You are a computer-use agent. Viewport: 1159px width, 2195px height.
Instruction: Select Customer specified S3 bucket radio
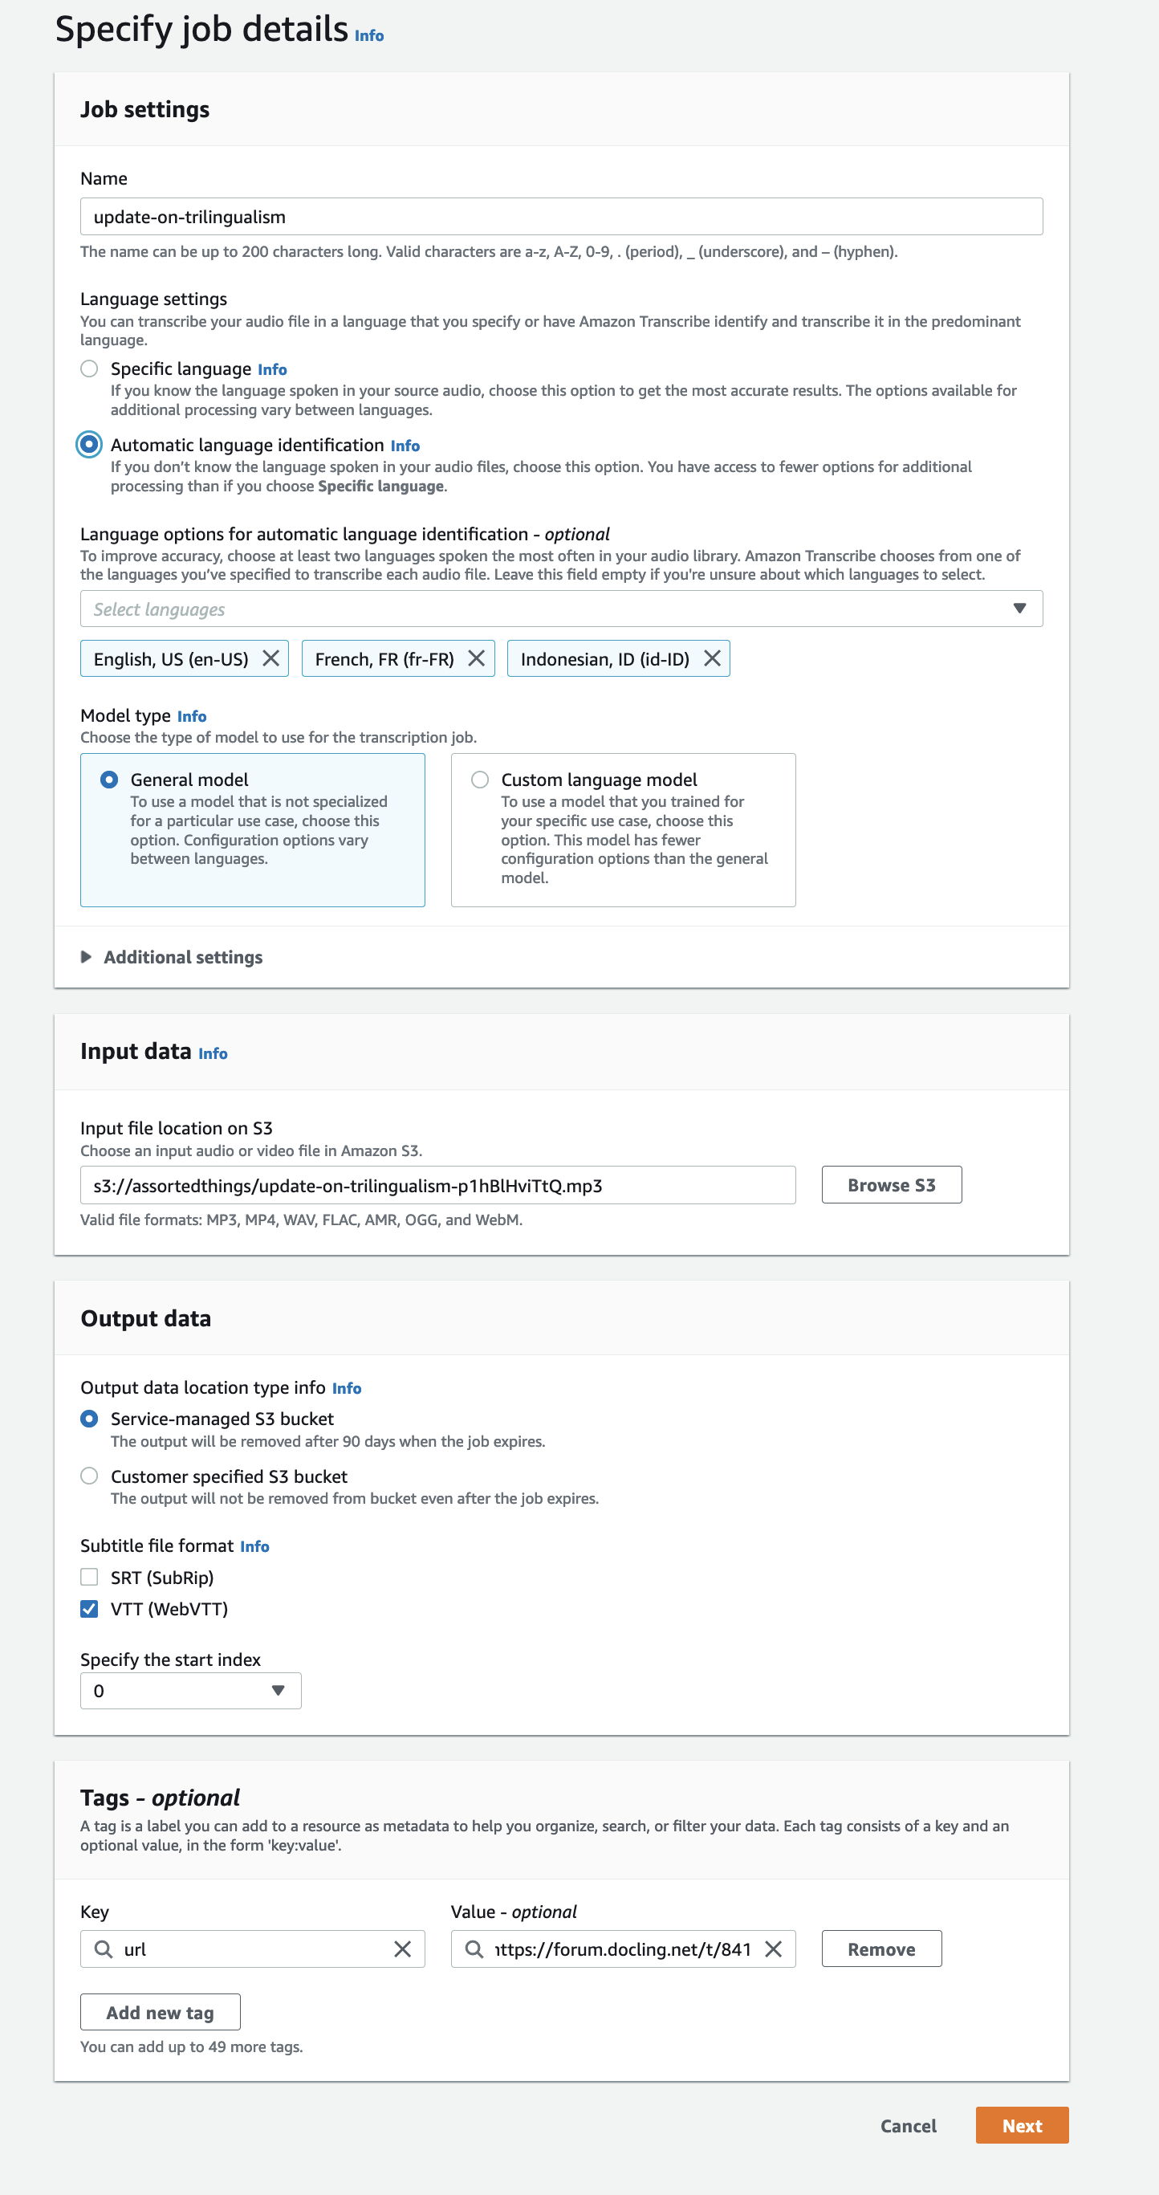click(x=89, y=1475)
